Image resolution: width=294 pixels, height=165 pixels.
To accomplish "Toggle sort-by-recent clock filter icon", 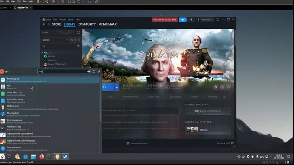I will (75, 40).
